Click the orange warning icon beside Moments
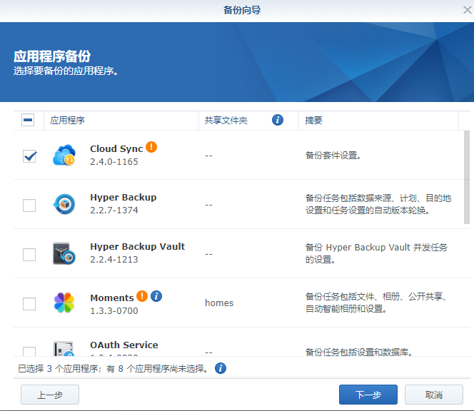Screen dimensions: 474x411 (x=142, y=296)
